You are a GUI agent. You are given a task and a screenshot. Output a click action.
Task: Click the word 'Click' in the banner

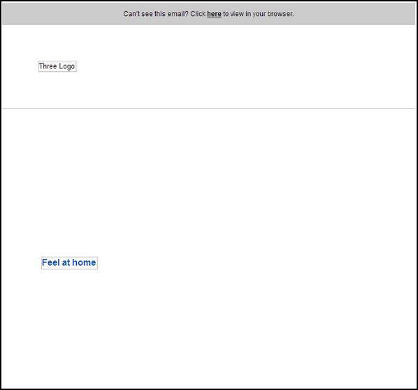(198, 14)
